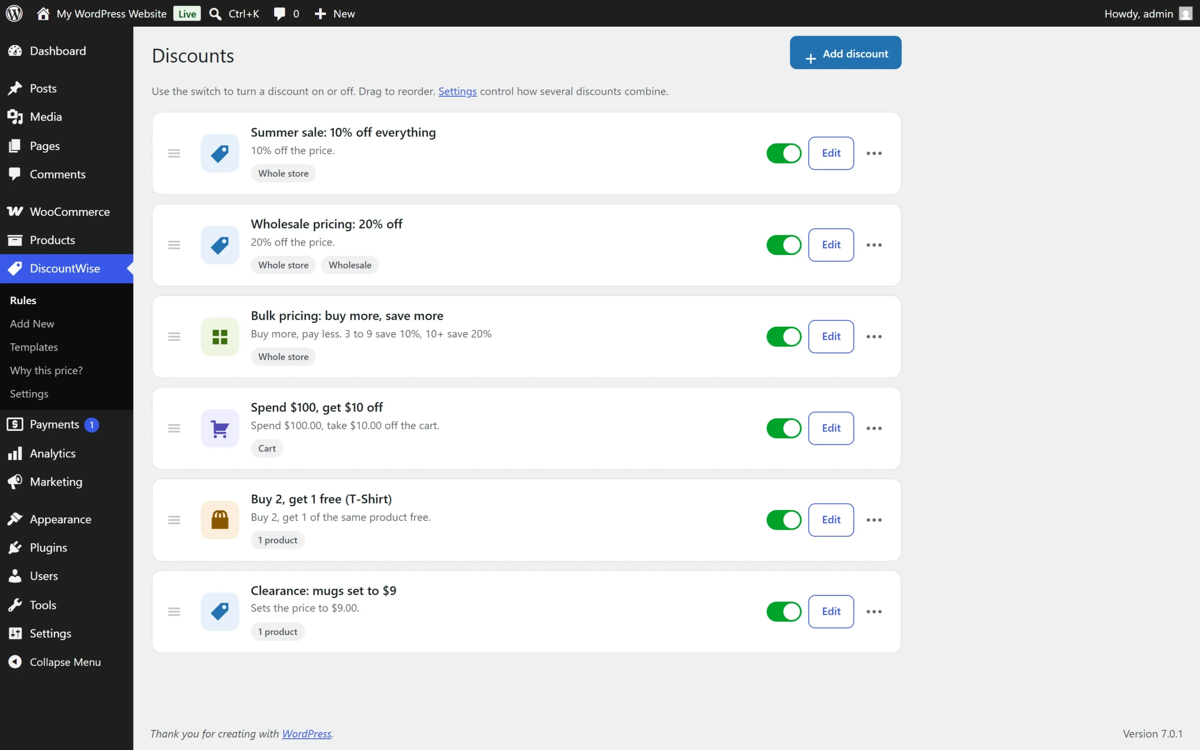Edit the Buy 2 get 1 free discount
Image resolution: width=1200 pixels, height=750 pixels.
pos(831,520)
